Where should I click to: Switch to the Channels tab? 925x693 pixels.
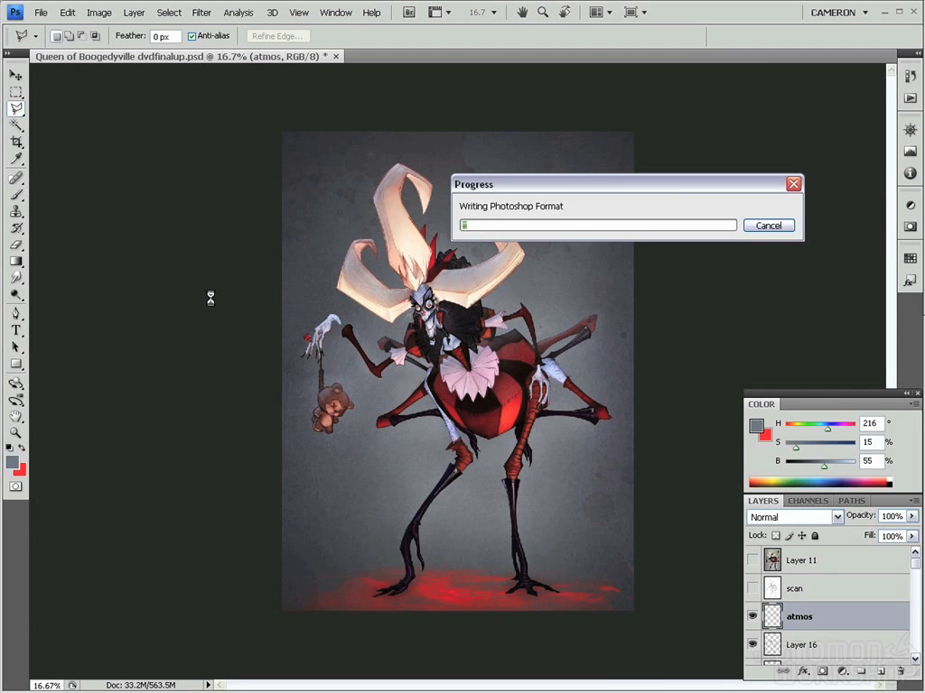click(x=808, y=501)
